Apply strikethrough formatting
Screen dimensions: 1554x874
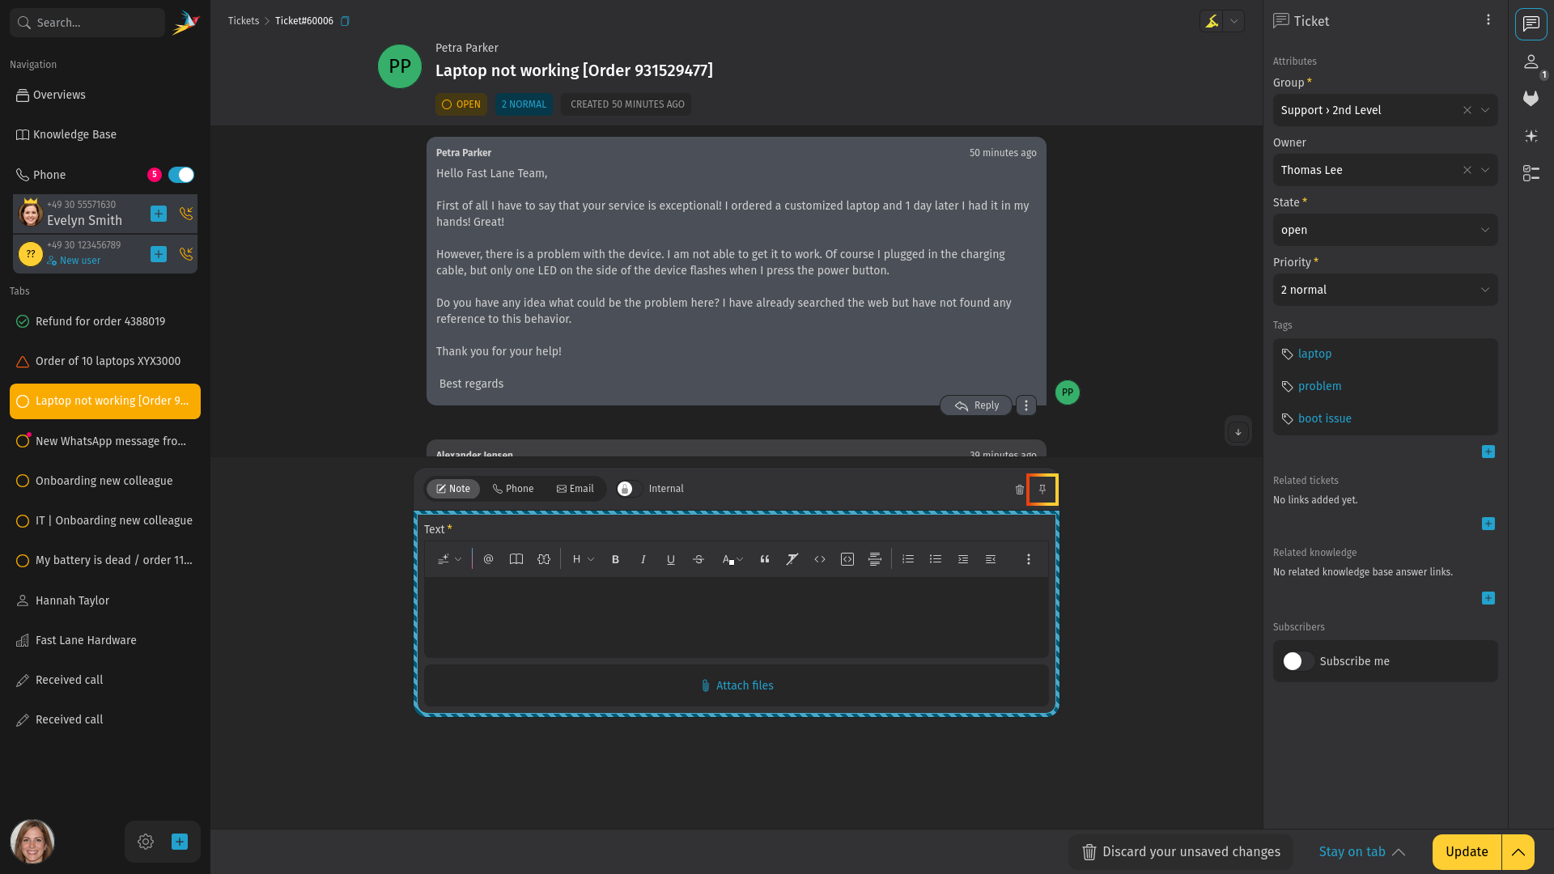point(698,559)
